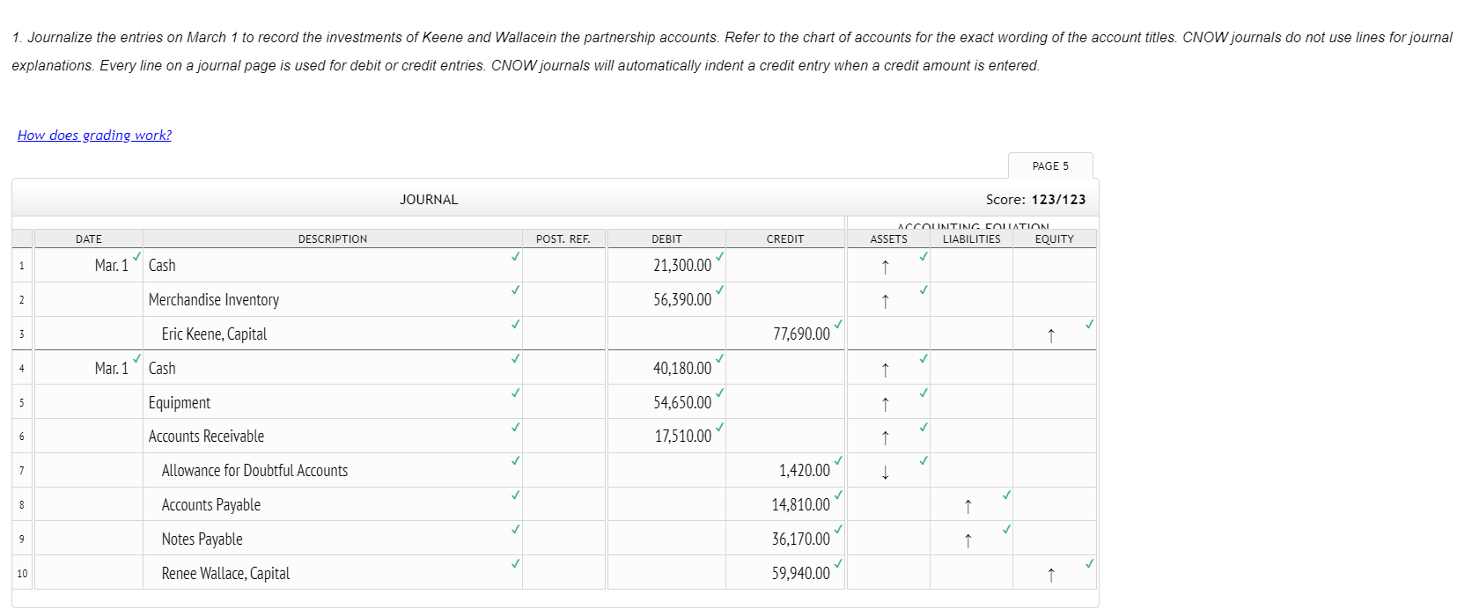Click the JOURNAL title
1472x609 pixels.
point(429,200)
